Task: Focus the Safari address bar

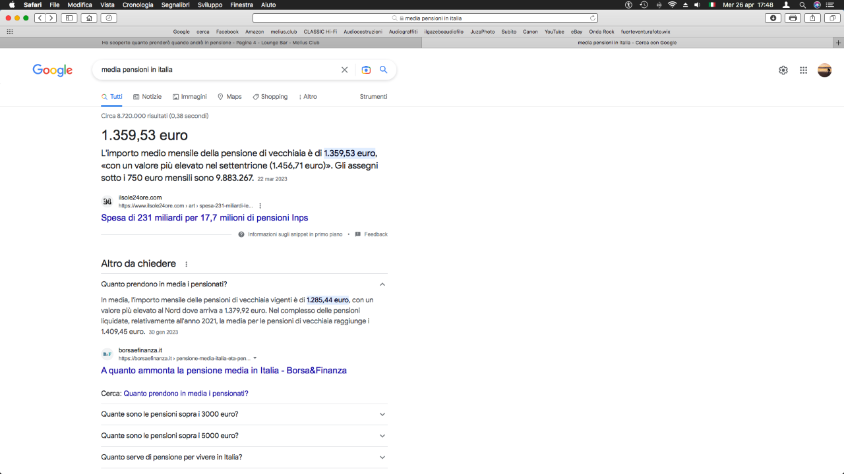Action: [x=425, y=18]
